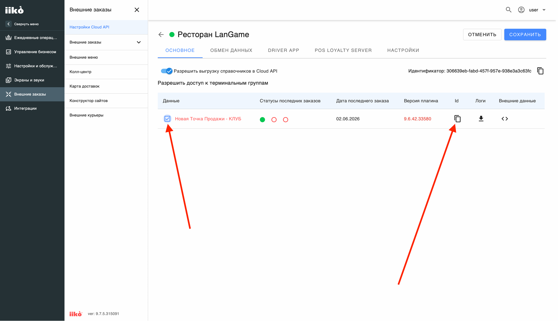Collapse the menu with Свернуть меню arrow
This screenshot has width=558, height=321.
8,24
